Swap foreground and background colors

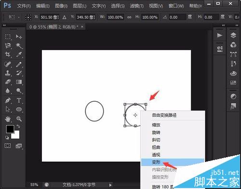18,126
